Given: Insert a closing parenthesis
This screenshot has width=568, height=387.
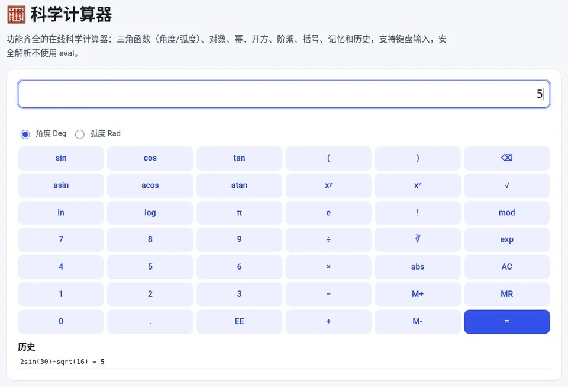Looking at the screenshot, I should coord(417,158).
